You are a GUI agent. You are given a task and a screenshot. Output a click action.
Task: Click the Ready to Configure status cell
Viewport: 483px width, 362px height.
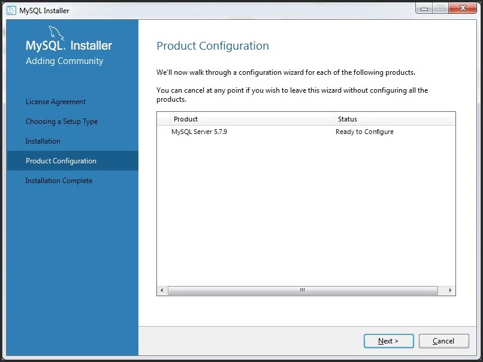364,132
